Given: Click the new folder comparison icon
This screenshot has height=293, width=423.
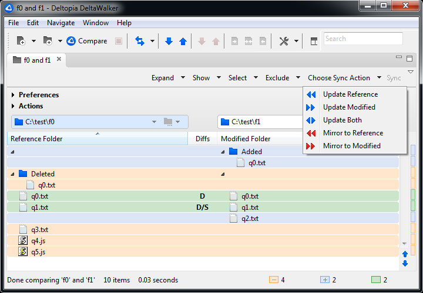Looking at the screenshot, I should 48,41.
